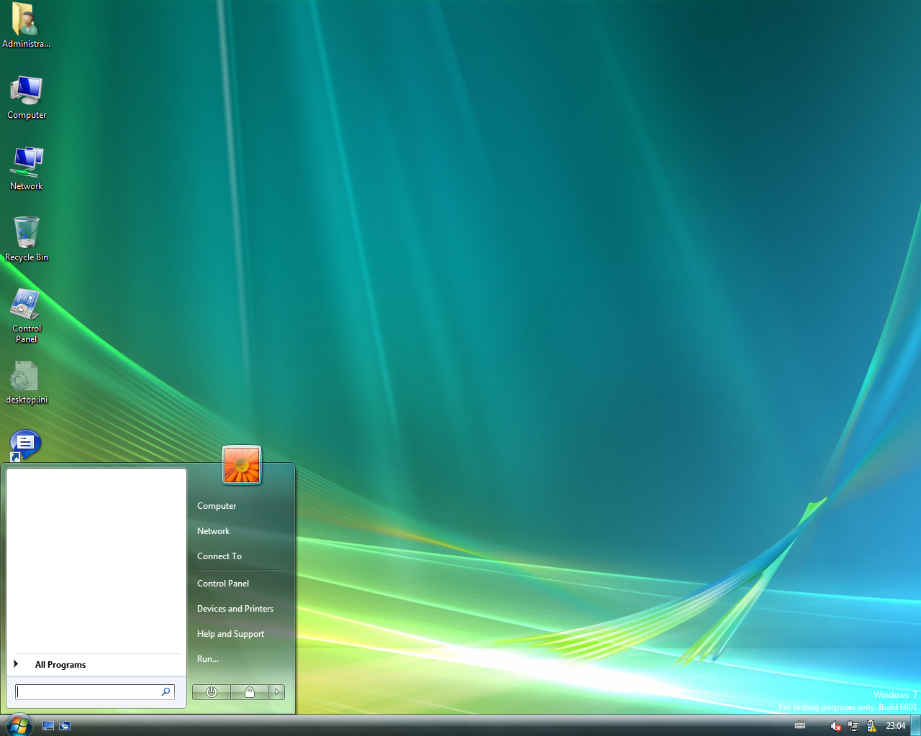The image size is (921, 736).
Task: Click the keyboard icon in the taskbar
Action: coord(799,726)
